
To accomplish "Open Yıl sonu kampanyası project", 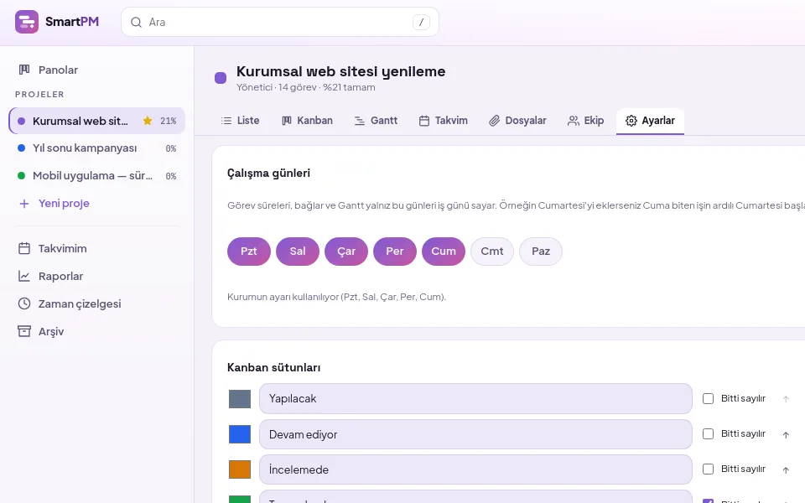I will [96, 148].
